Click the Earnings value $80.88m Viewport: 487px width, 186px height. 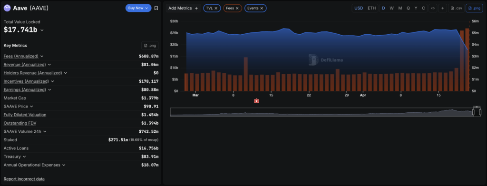click(150, 90)
